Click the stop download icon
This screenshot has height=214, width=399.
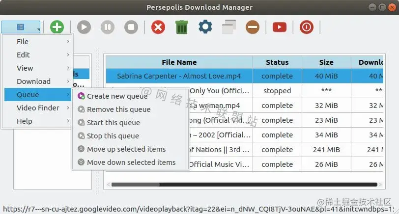pos(131,27)
